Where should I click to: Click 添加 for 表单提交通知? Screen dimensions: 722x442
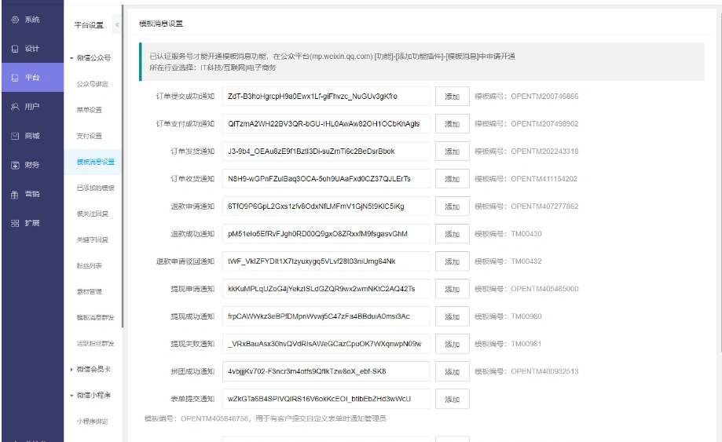453,400
